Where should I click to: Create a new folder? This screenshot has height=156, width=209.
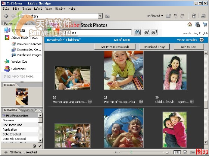tap(168, 16)
